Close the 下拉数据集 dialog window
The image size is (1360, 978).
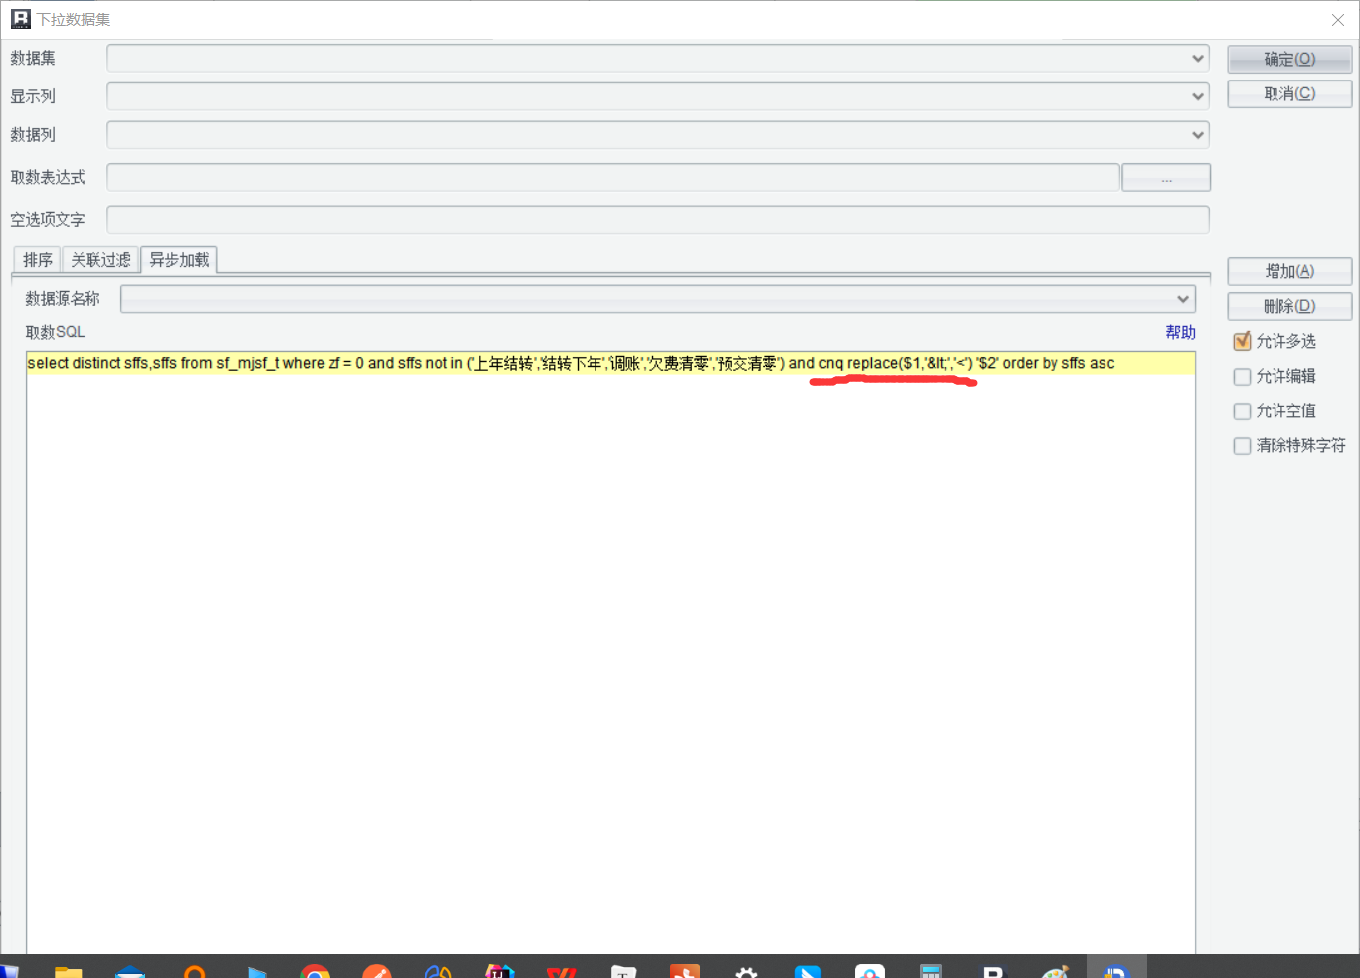[x=1338, y=20]
